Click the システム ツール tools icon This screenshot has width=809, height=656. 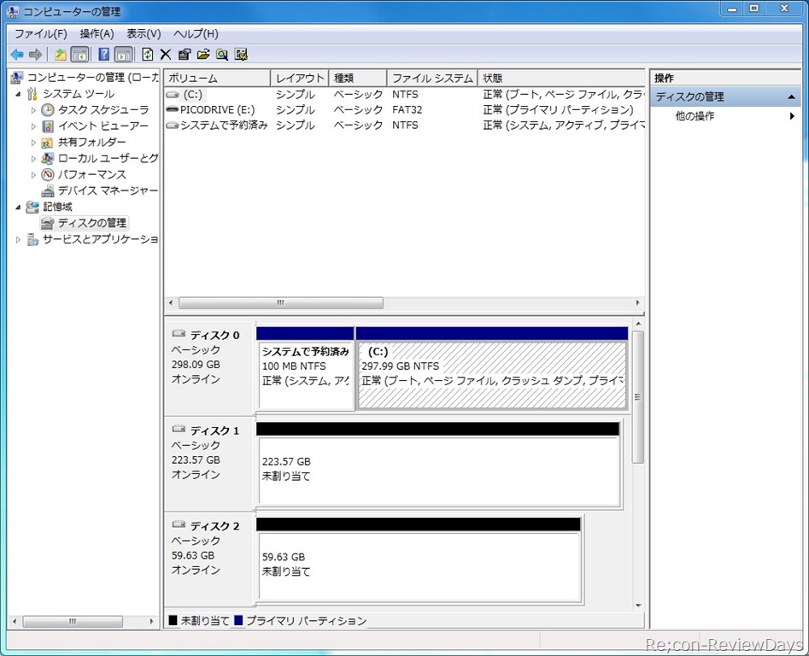(x=32, y=94)
